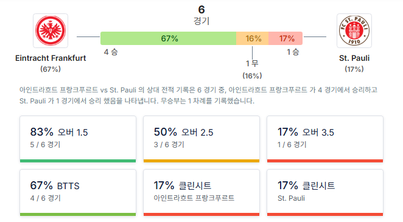This screenshot has height=222, width=403.
Task: Click the head-to-head summary paragraph text
Action: point(198,95)
